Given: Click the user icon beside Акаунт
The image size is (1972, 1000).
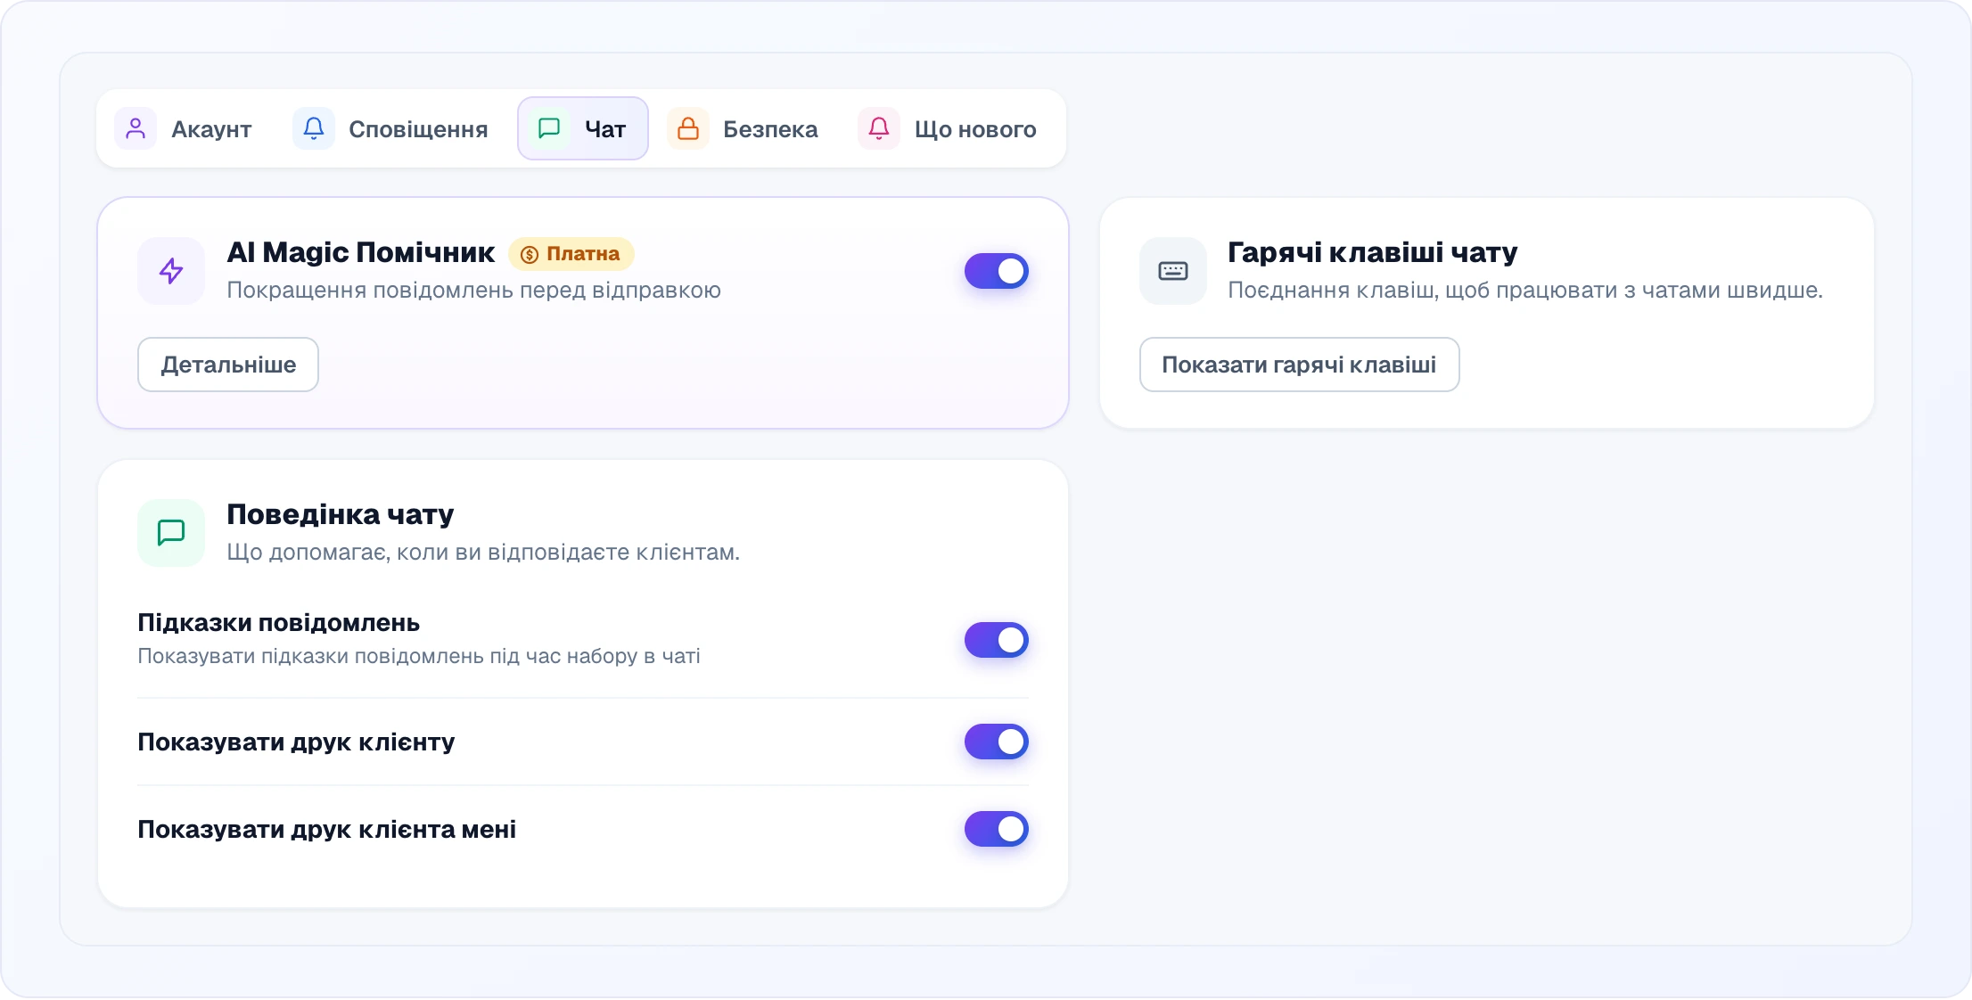Looking at the screenshot, I should (136, 129).
